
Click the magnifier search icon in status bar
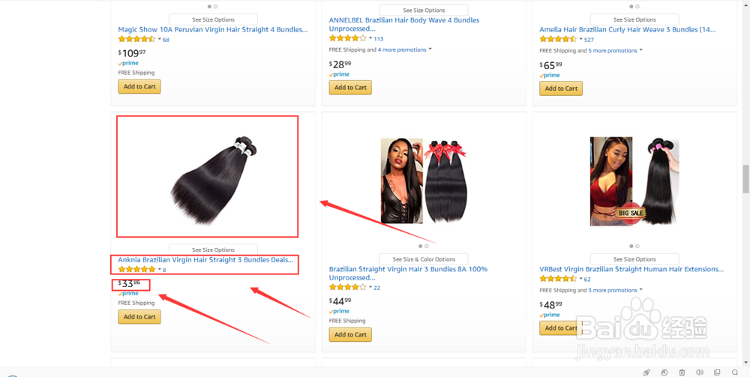(735, 373)
